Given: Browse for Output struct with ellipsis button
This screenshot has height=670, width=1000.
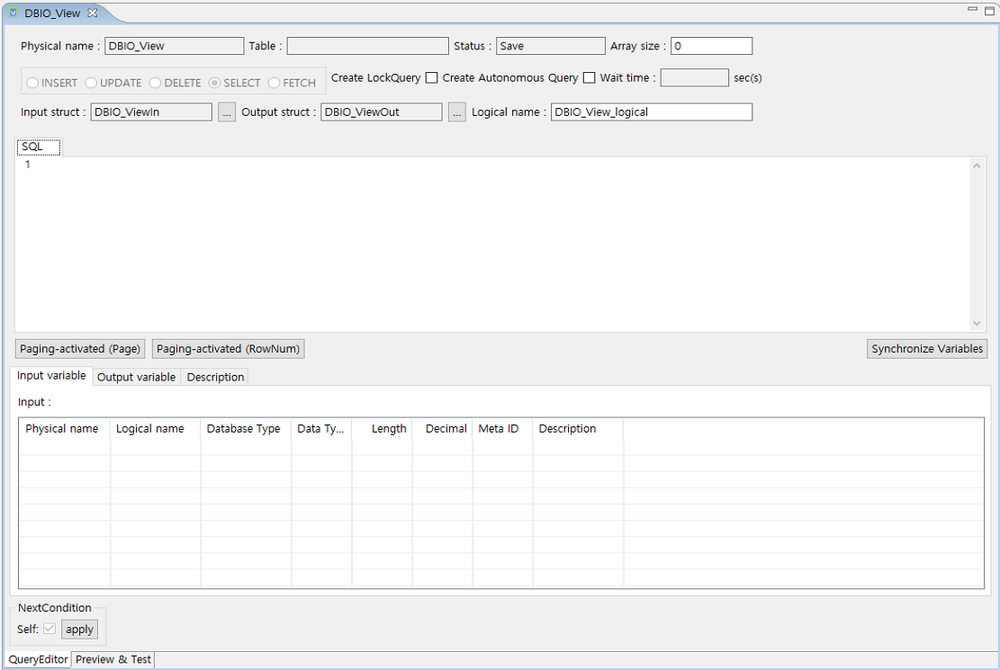Looking at the screenshot, I should (x=457, y=112).
